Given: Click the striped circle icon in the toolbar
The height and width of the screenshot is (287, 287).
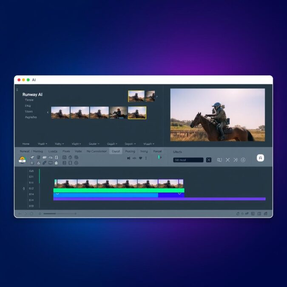Looking at the screenshot, I should coord(77,157).
